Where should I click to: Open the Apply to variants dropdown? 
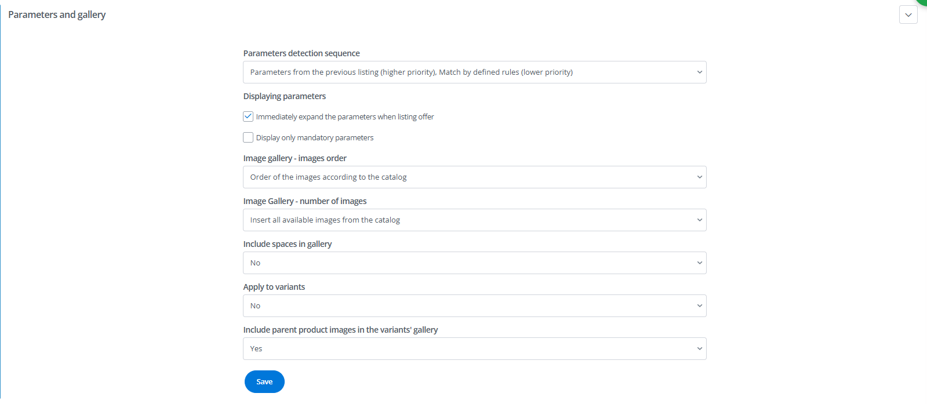[x=474, y=306]
